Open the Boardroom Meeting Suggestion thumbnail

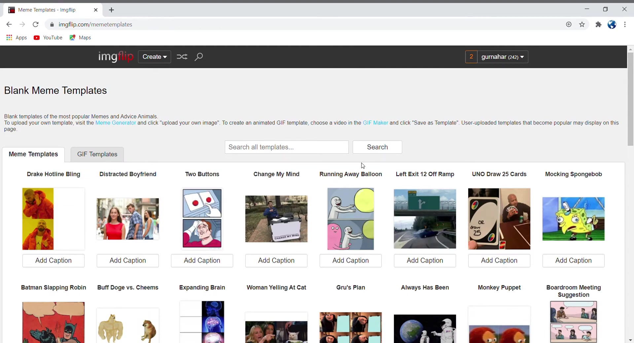[x=574, y=322]
